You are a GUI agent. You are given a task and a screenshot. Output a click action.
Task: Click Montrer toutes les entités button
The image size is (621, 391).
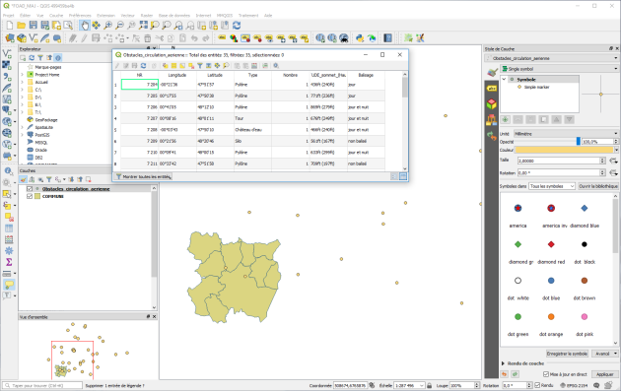pyautogui.click(x=143, y=176)
